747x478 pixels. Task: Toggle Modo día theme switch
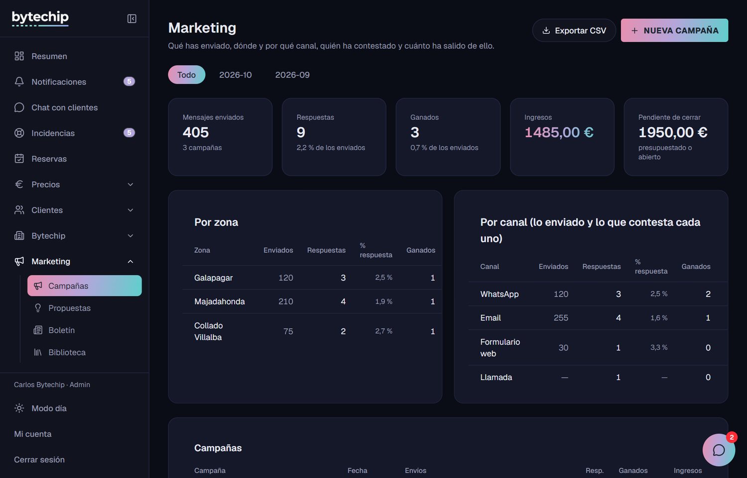tap(40, 408)
